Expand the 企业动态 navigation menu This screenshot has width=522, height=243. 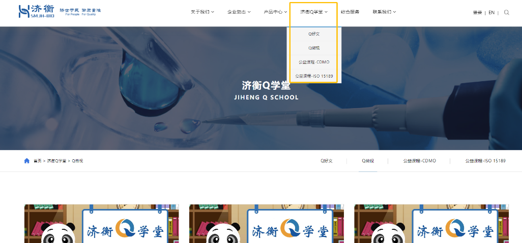pyautogui.click(x=239, y=12)
